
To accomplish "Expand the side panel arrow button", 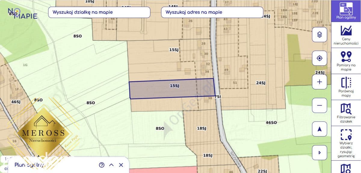I will [319, 153].
